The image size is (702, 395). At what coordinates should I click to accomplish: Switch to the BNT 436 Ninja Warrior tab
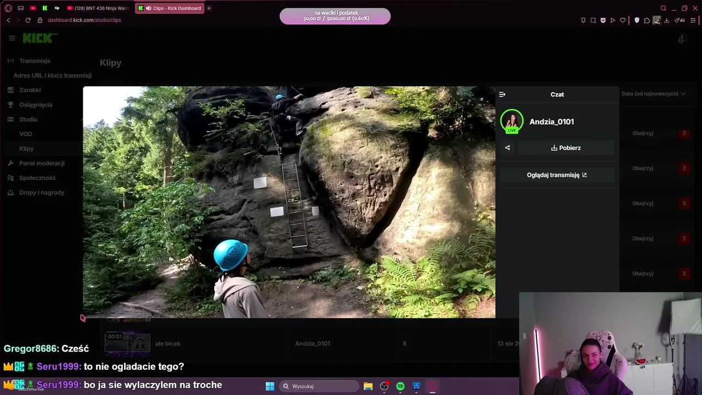coord(98,8)
